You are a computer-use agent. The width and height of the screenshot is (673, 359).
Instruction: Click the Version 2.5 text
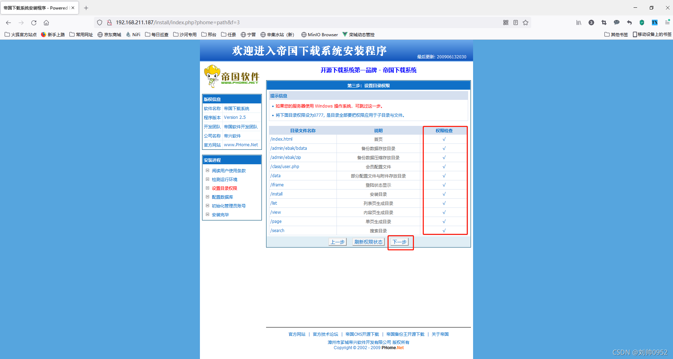point(235,117)
